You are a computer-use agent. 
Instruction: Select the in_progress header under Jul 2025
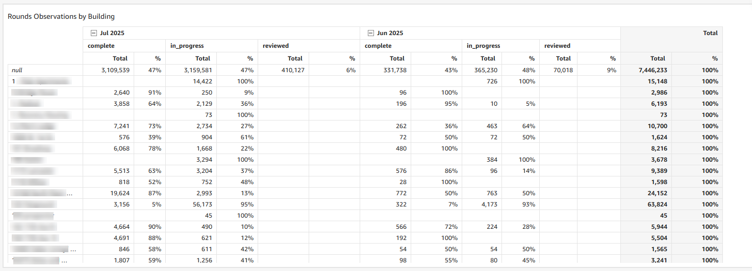click(x=187, y=46)
